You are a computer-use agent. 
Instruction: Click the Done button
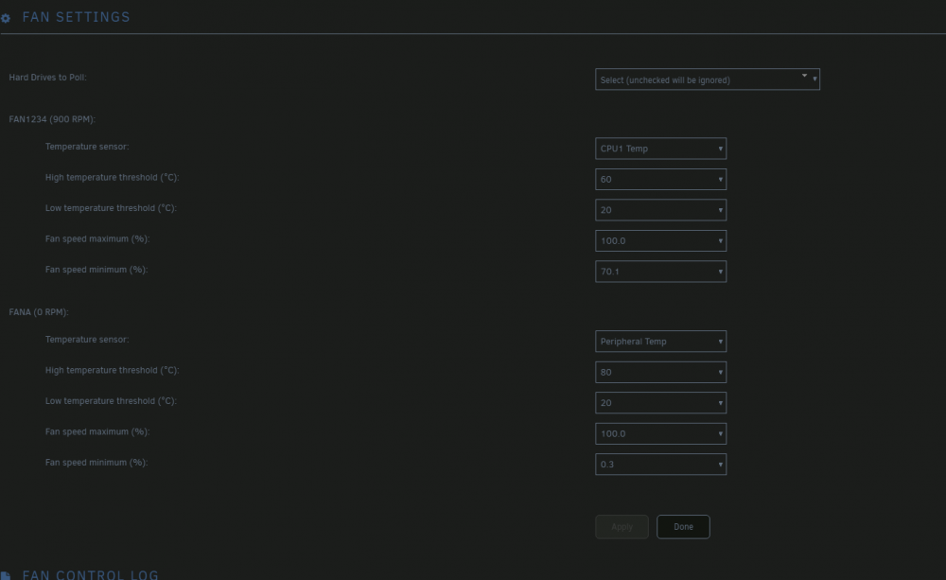coord(683,527)
